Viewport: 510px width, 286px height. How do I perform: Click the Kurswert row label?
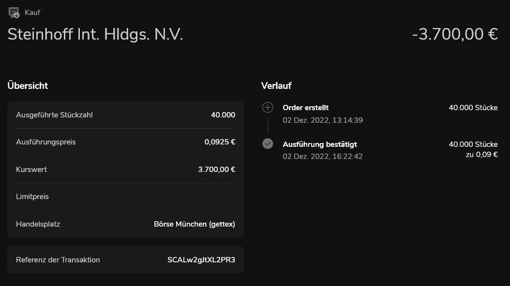[x=31, y=170]
